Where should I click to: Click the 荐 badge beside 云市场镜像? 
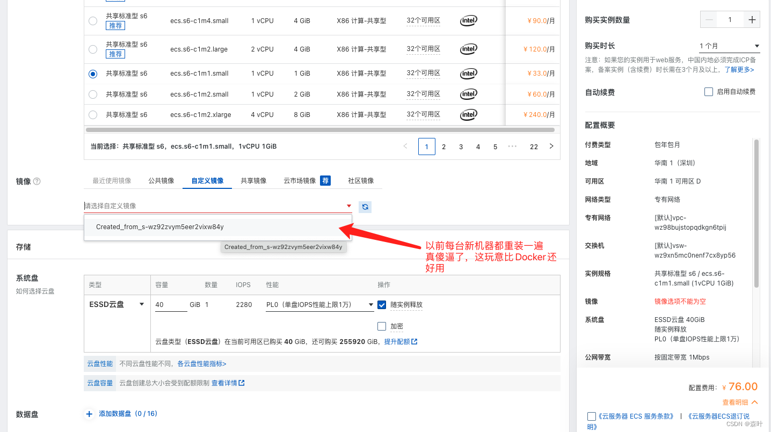(x=325, y=181)
